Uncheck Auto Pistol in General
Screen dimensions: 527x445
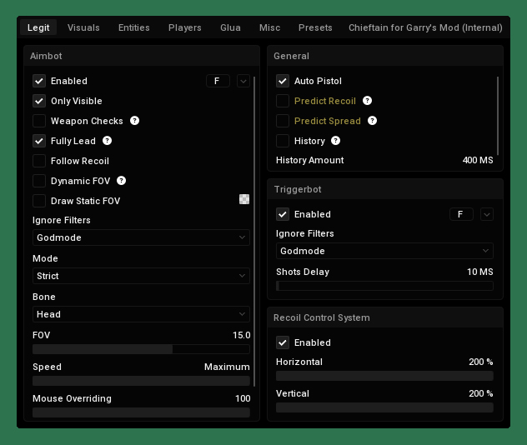click(x=283, y=81)
